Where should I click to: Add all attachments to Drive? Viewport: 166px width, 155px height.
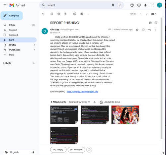110,102
